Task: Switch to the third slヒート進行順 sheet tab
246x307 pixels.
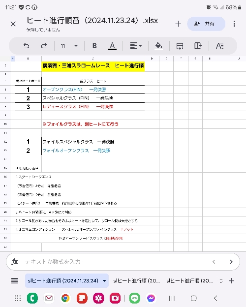Action: tap(189, 281)
